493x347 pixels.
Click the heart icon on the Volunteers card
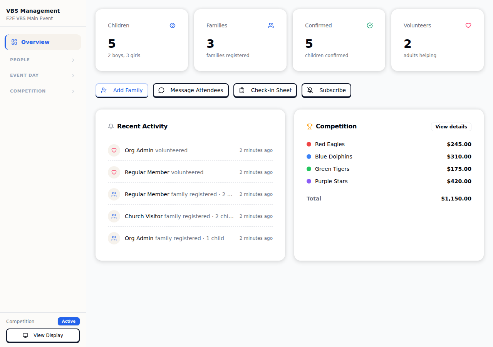point(468,25)
